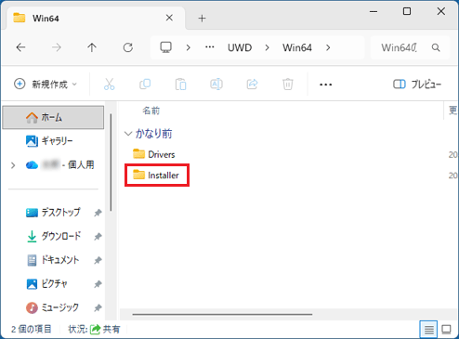Click the search magnifier icon
This screenshot has width=459, height=339.
click(x=436, y=47)
